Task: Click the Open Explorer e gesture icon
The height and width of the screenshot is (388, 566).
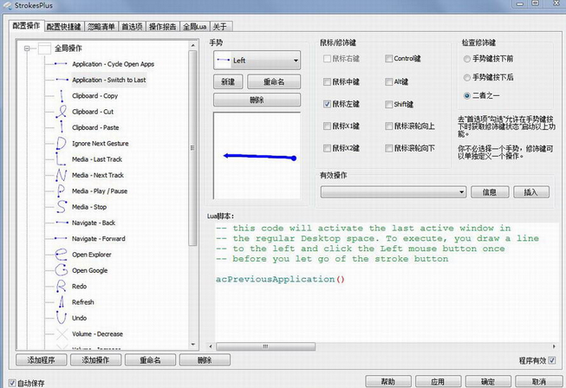Action: (x=61, y=255)
